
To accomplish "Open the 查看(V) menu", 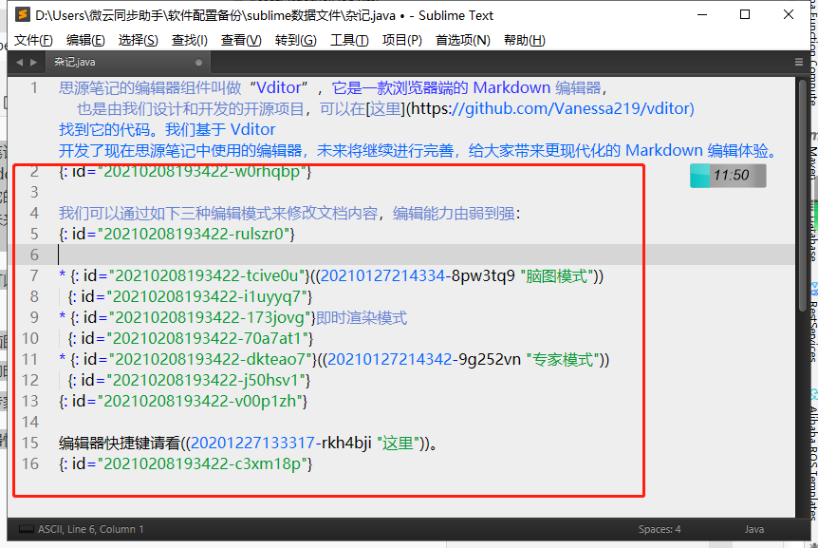I will click(x=241, y=40).
